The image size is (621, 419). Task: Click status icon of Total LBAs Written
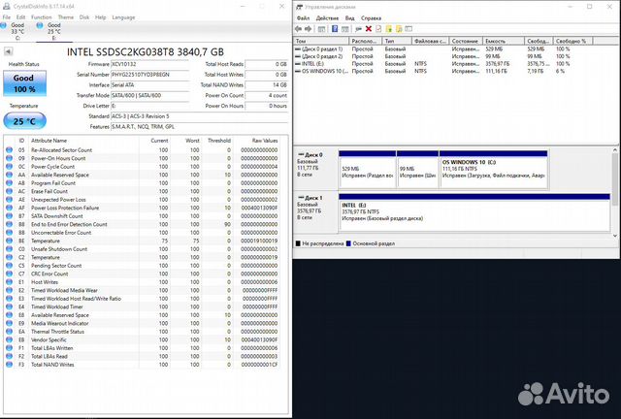point(9,348)
